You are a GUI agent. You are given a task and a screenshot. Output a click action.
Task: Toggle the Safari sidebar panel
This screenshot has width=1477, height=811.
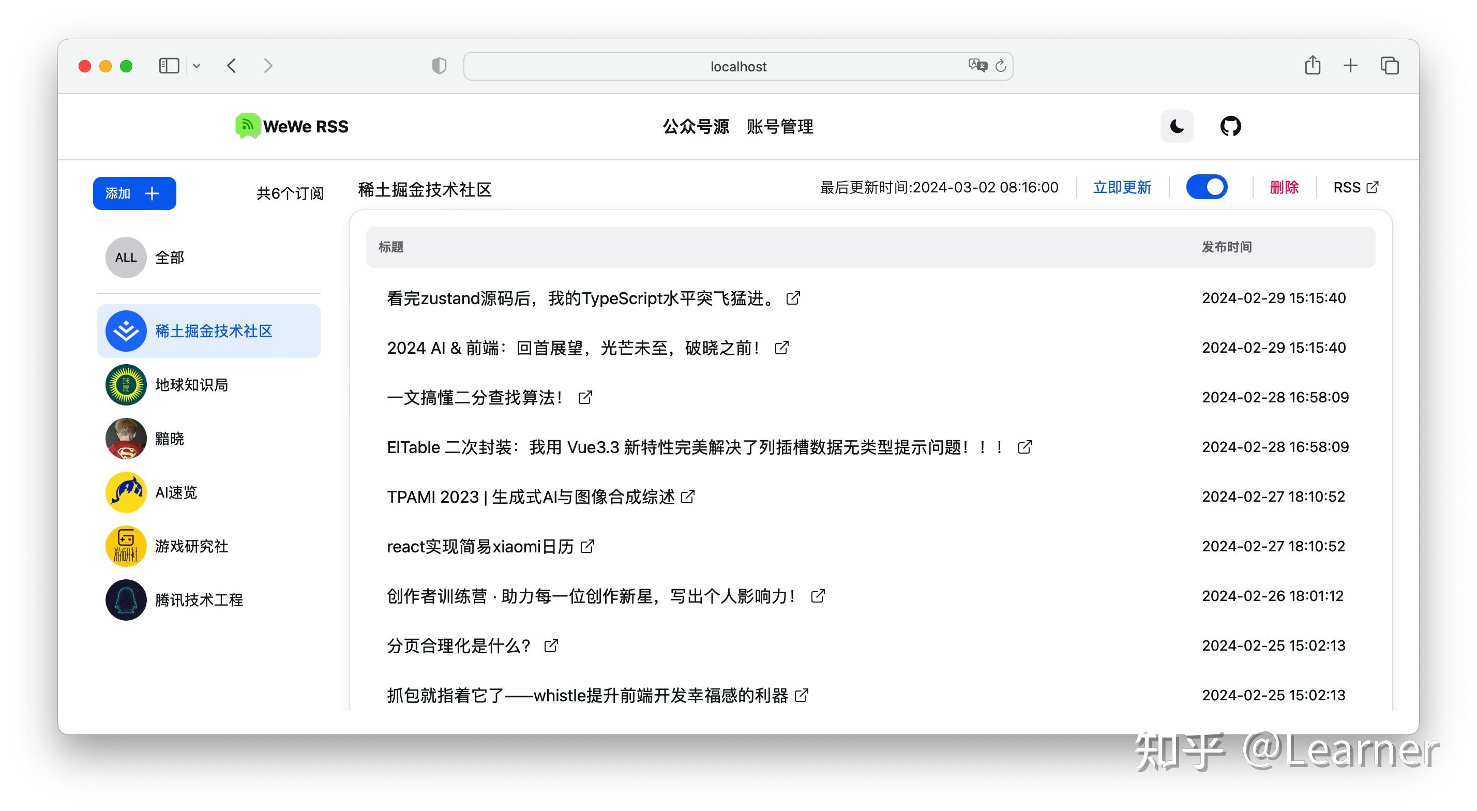click(169, 65)
